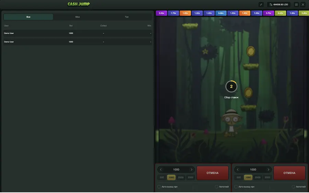
Task: Enable Автоплей in the left bet panel
Action: pyautogui.click(x=217, y=186)
